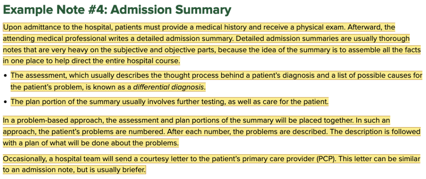This screenshot has width=426, height=179.
Task: Click the italicized 'differential diagnosis' text
Action: (x=169, y=88)
